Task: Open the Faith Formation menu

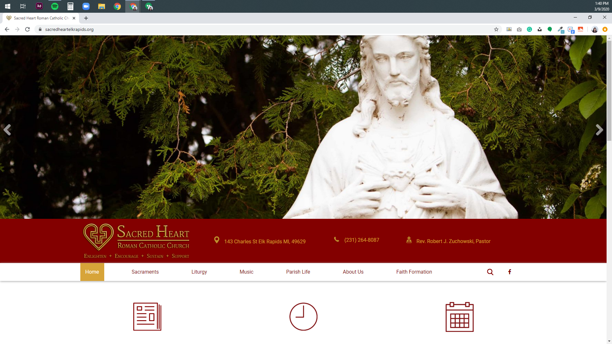Action: [414, 272]
